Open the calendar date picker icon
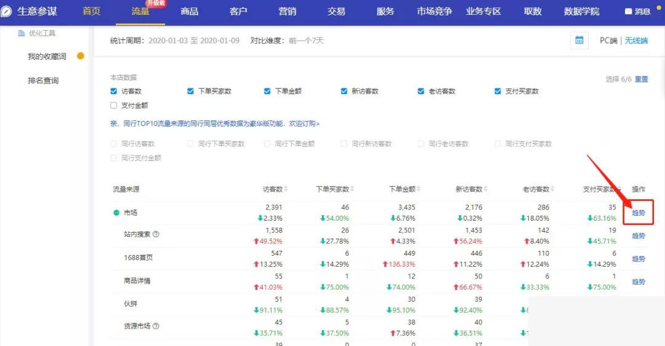The height and width of the screenshot is (346, 665). pos(579,41)
